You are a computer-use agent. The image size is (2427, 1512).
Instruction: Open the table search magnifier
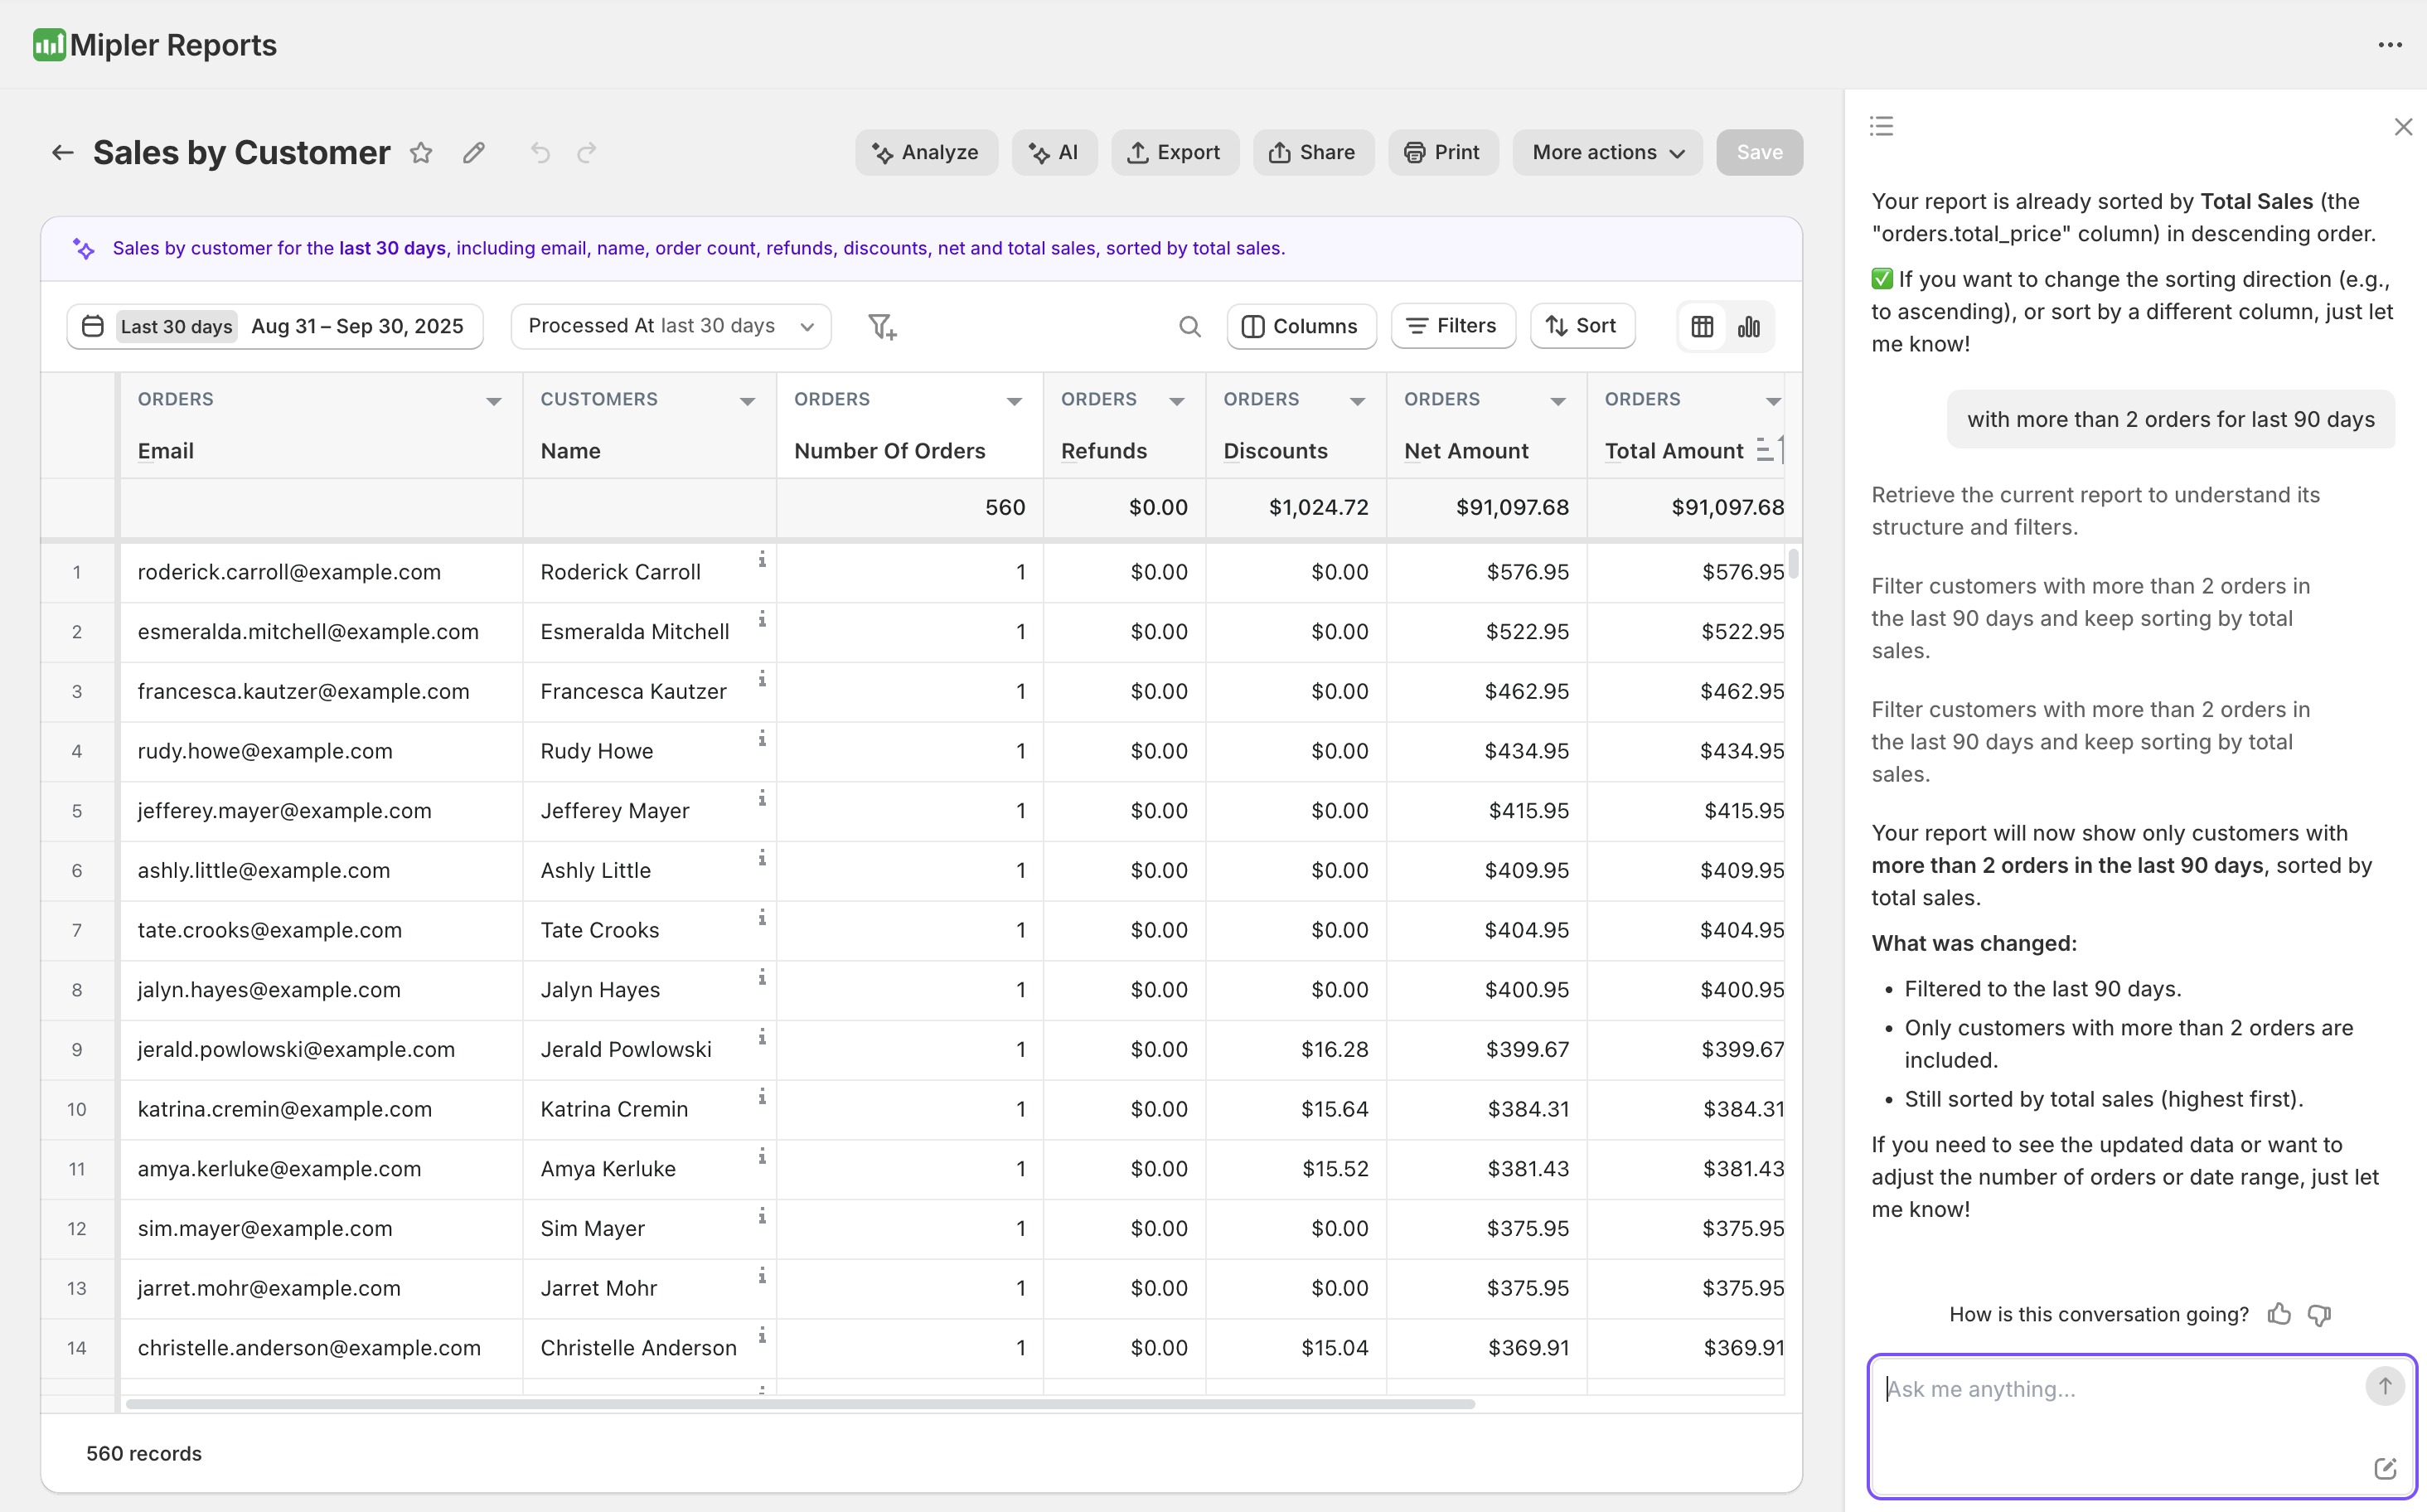pos(1189,327)
